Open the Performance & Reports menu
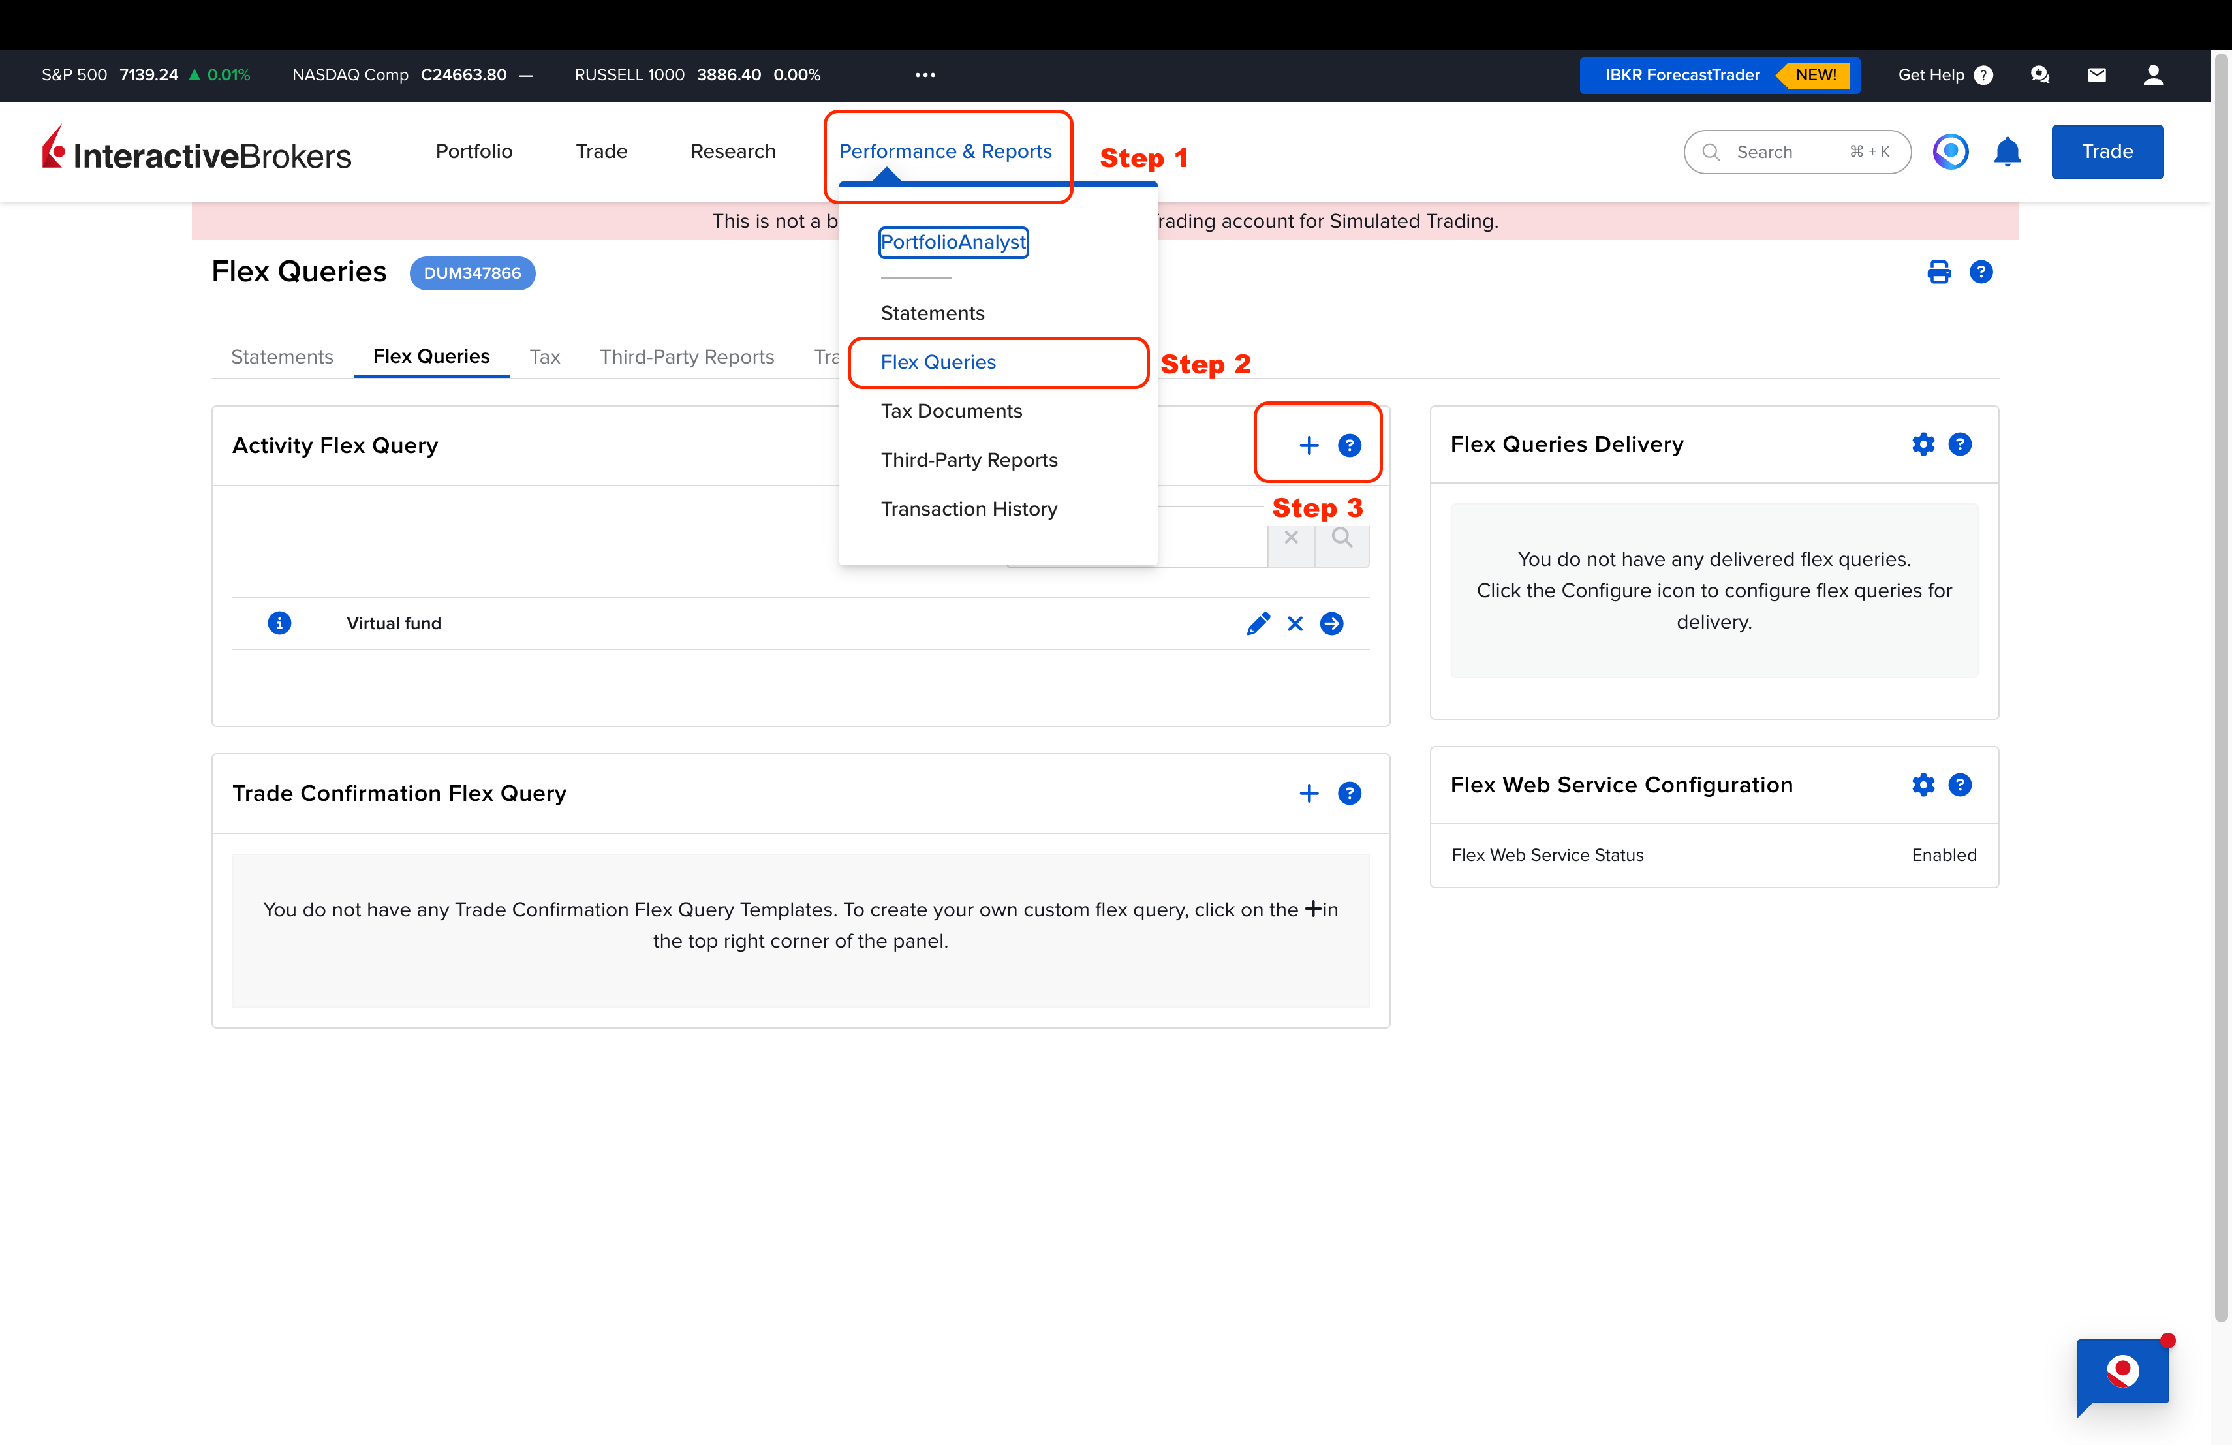The image size is (2232, 1445). pos(944,152)
